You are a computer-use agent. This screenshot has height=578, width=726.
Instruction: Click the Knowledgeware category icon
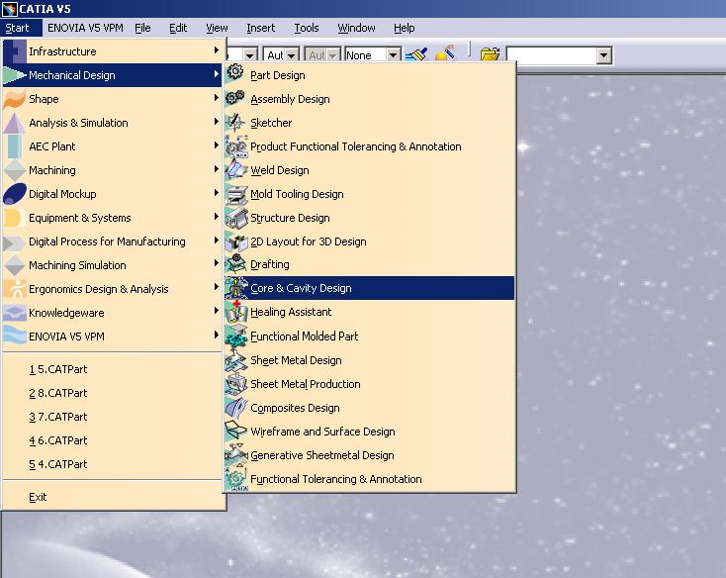click(15, 313)
